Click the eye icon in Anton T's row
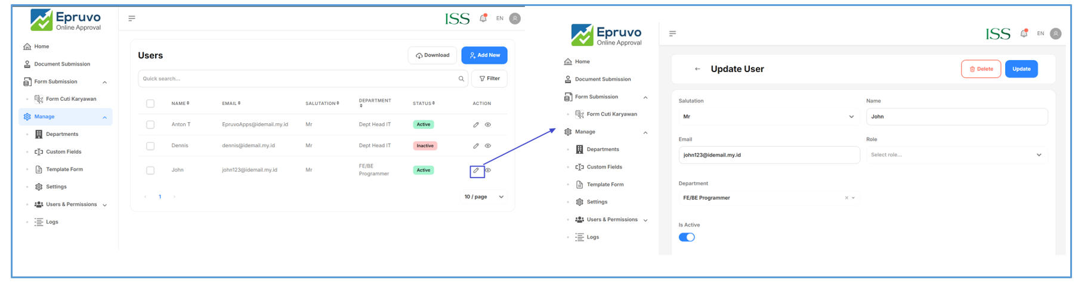Image resolution: width=1078 pixels, height=286 pixels. click(x=487, y=125)
